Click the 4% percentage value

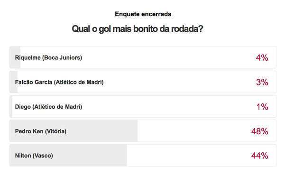tap(262, 57)
